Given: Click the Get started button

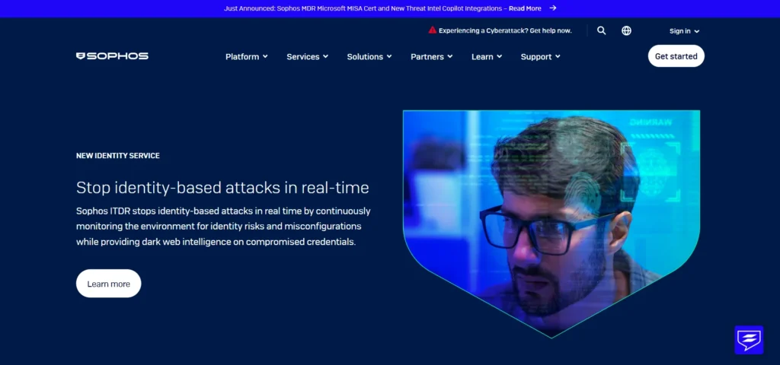Looking at the screenshot, I should [x=676, y=56].
